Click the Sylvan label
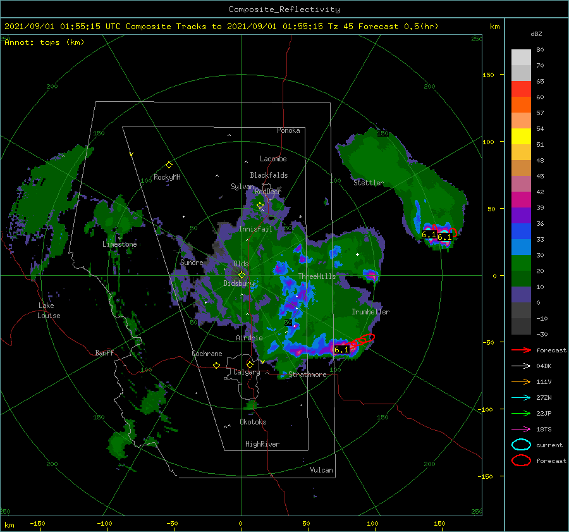 point(242,187)
